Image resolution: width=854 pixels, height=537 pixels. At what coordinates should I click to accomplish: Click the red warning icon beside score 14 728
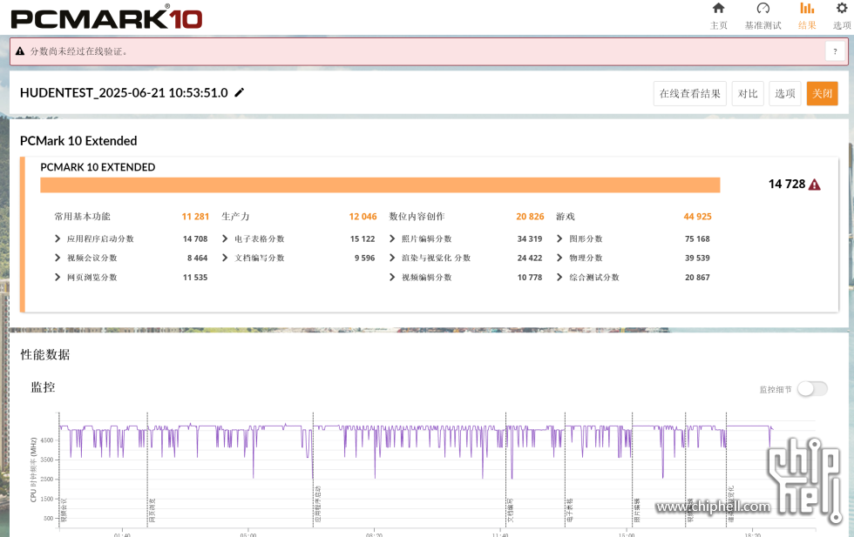tap(815, 185)
